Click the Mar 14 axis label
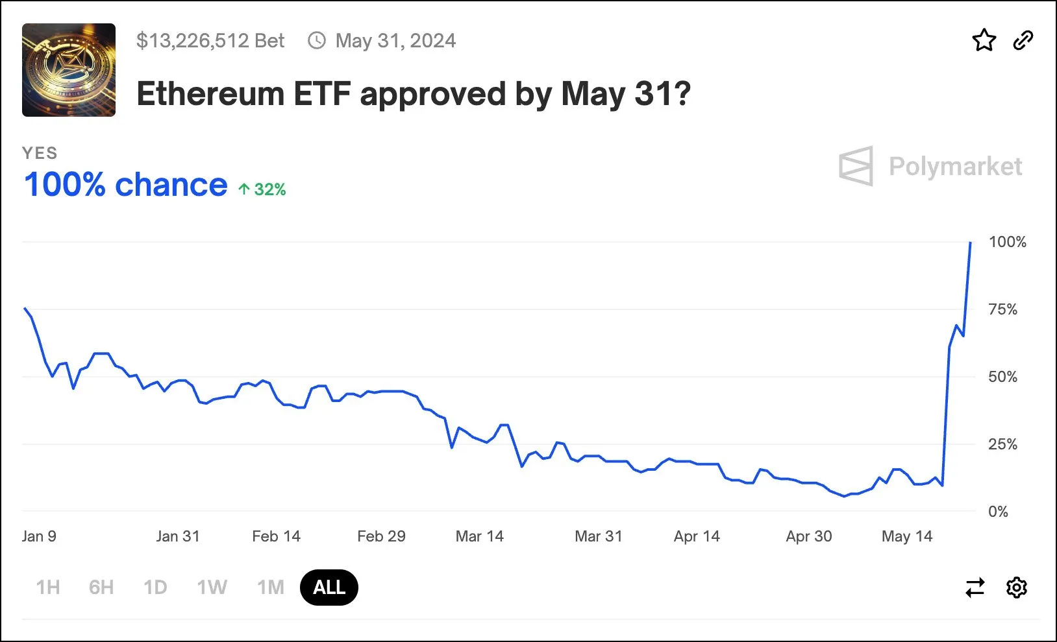1057x642 pixels. (x=480, y=536)
